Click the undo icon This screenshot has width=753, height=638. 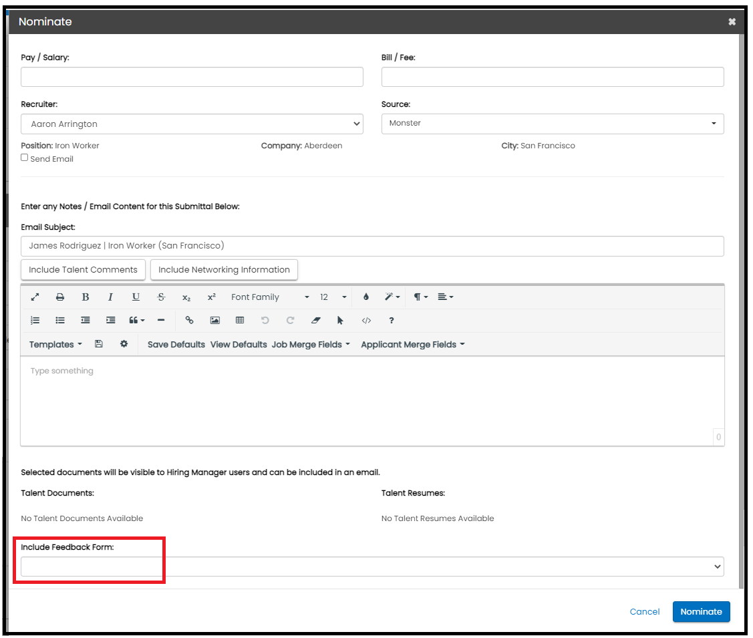(265, 321)
